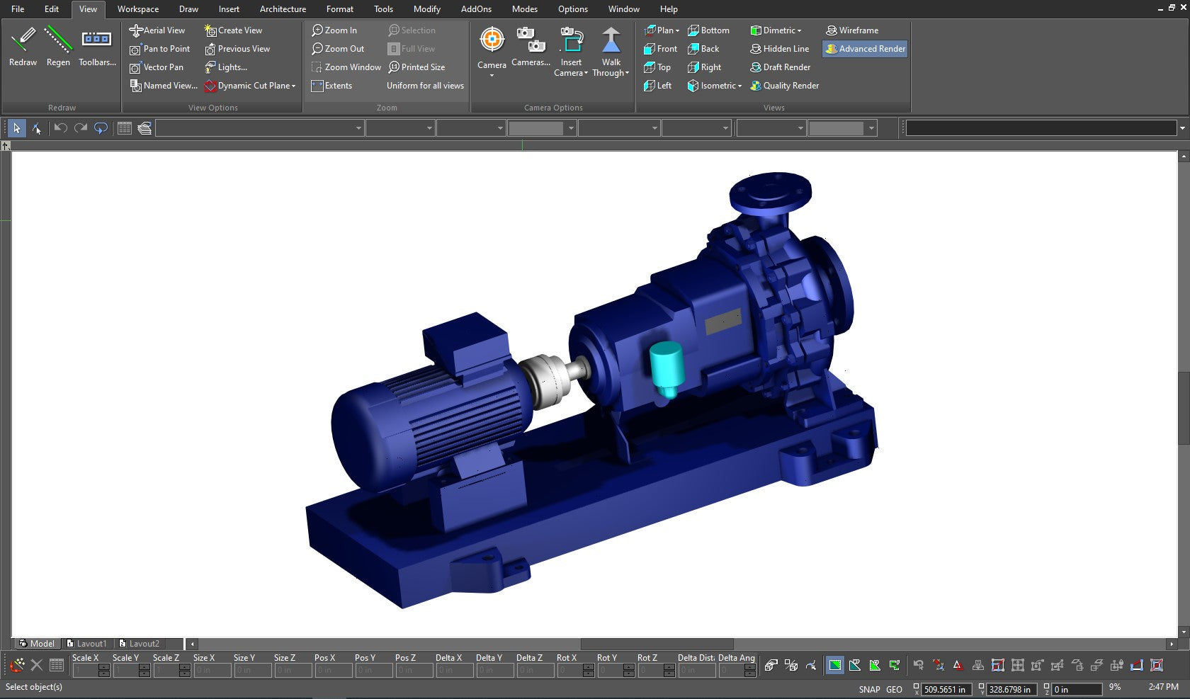Open the Architecture menu
The height and width of the screenshot is (699, 1190).
(x=283, y=9)
